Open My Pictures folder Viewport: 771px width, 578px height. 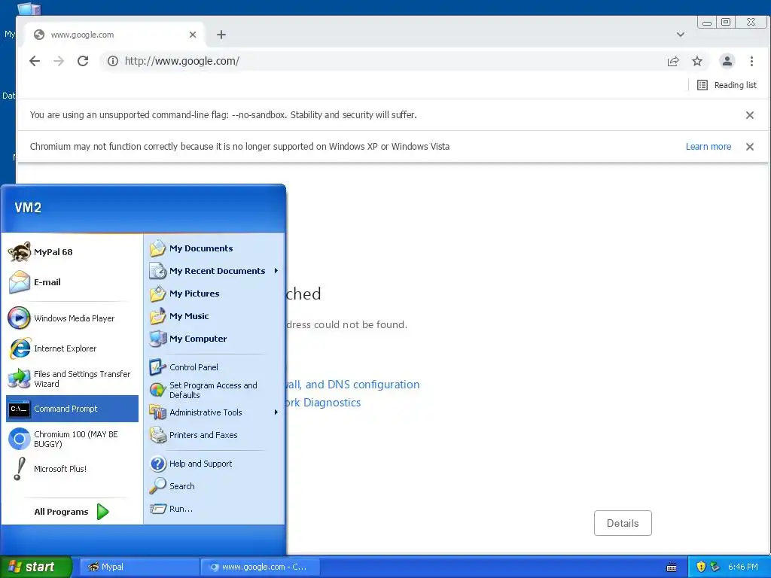click(x=214, y=294)
